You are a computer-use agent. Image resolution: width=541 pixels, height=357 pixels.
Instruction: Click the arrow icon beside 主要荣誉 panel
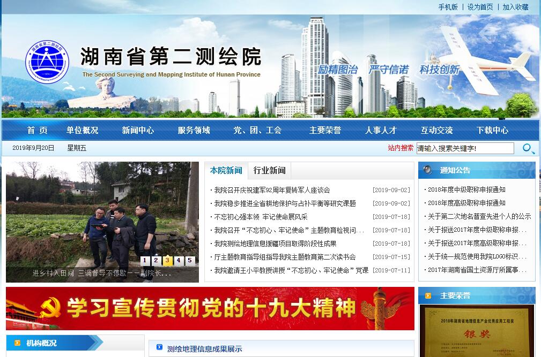428,295
